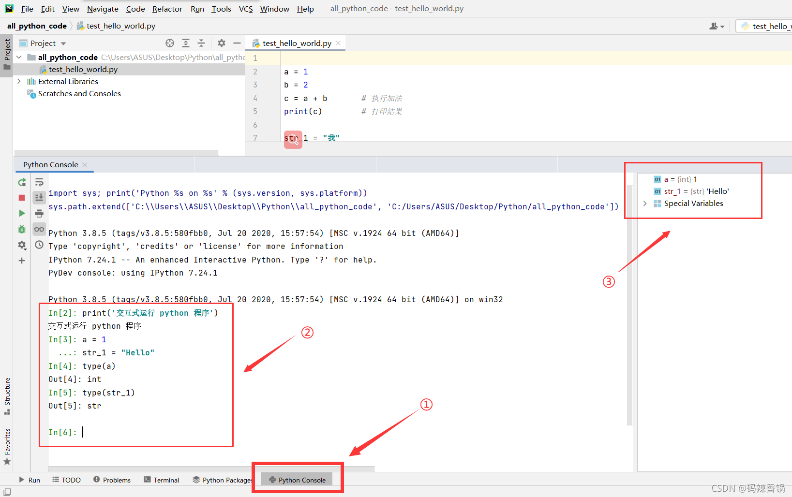The width and height of the screenshot is (792, 497).
Task: Open the File menu
Action: pos(27,9)
